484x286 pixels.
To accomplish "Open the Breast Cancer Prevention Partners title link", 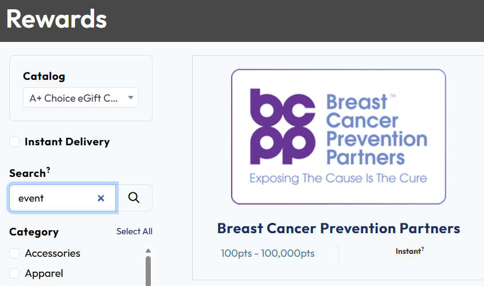I will (338, 228).
